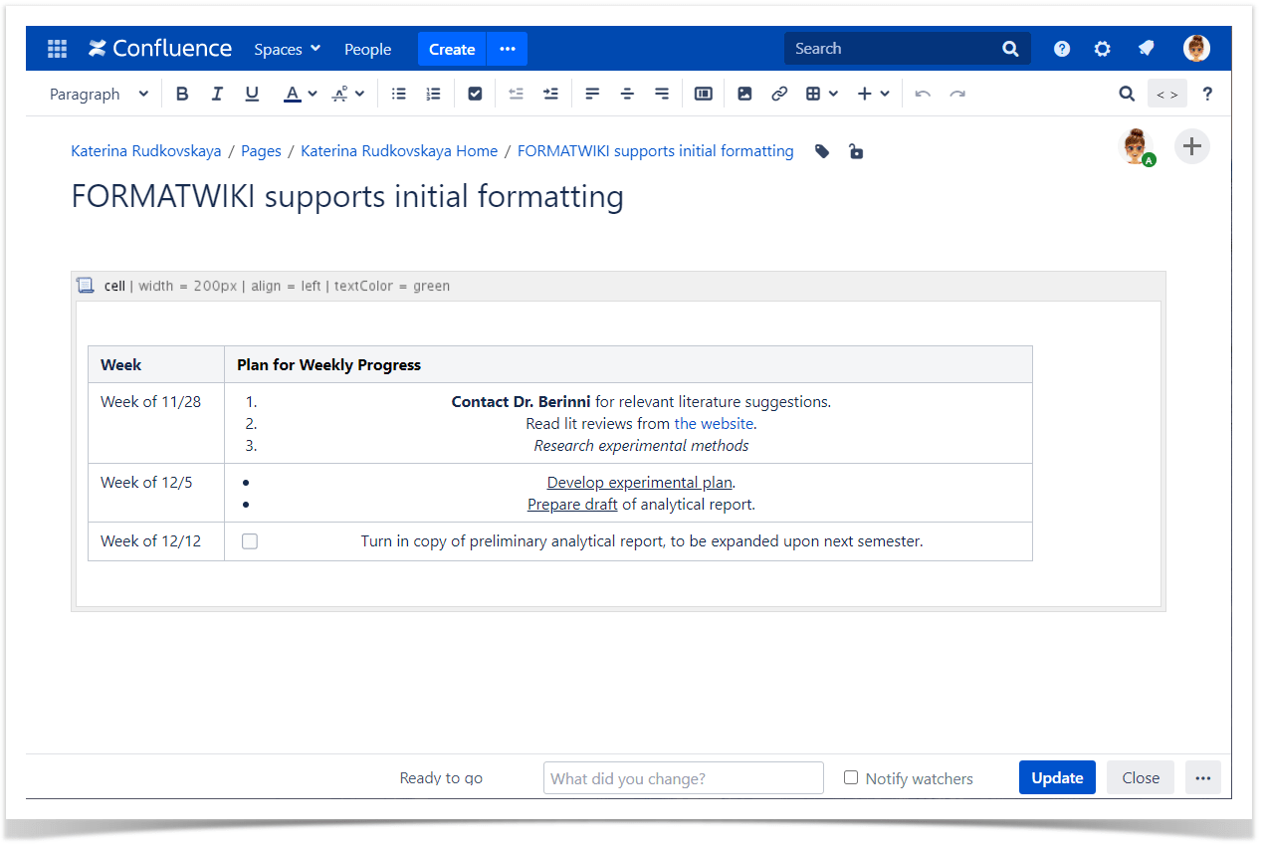Open the Paragraph style dropdown

click(x=97, y=93)
